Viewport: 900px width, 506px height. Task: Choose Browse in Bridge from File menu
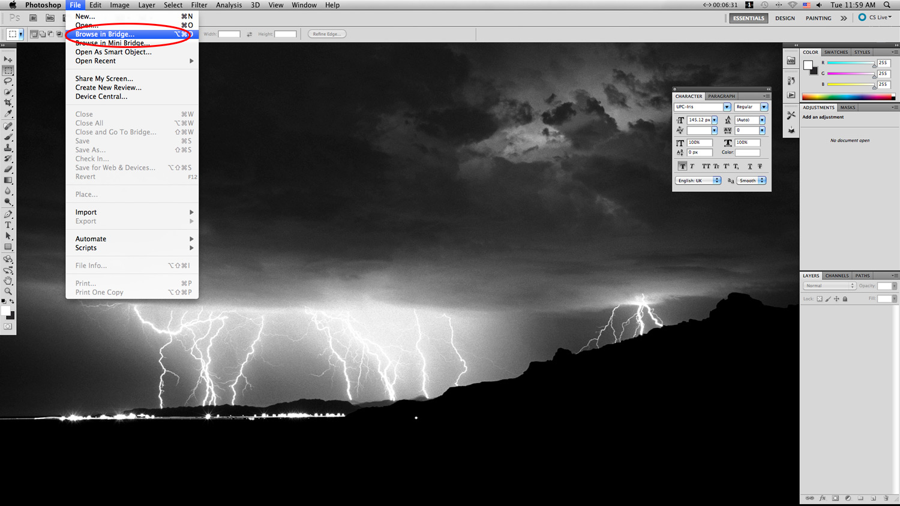[x=105, y=34]
